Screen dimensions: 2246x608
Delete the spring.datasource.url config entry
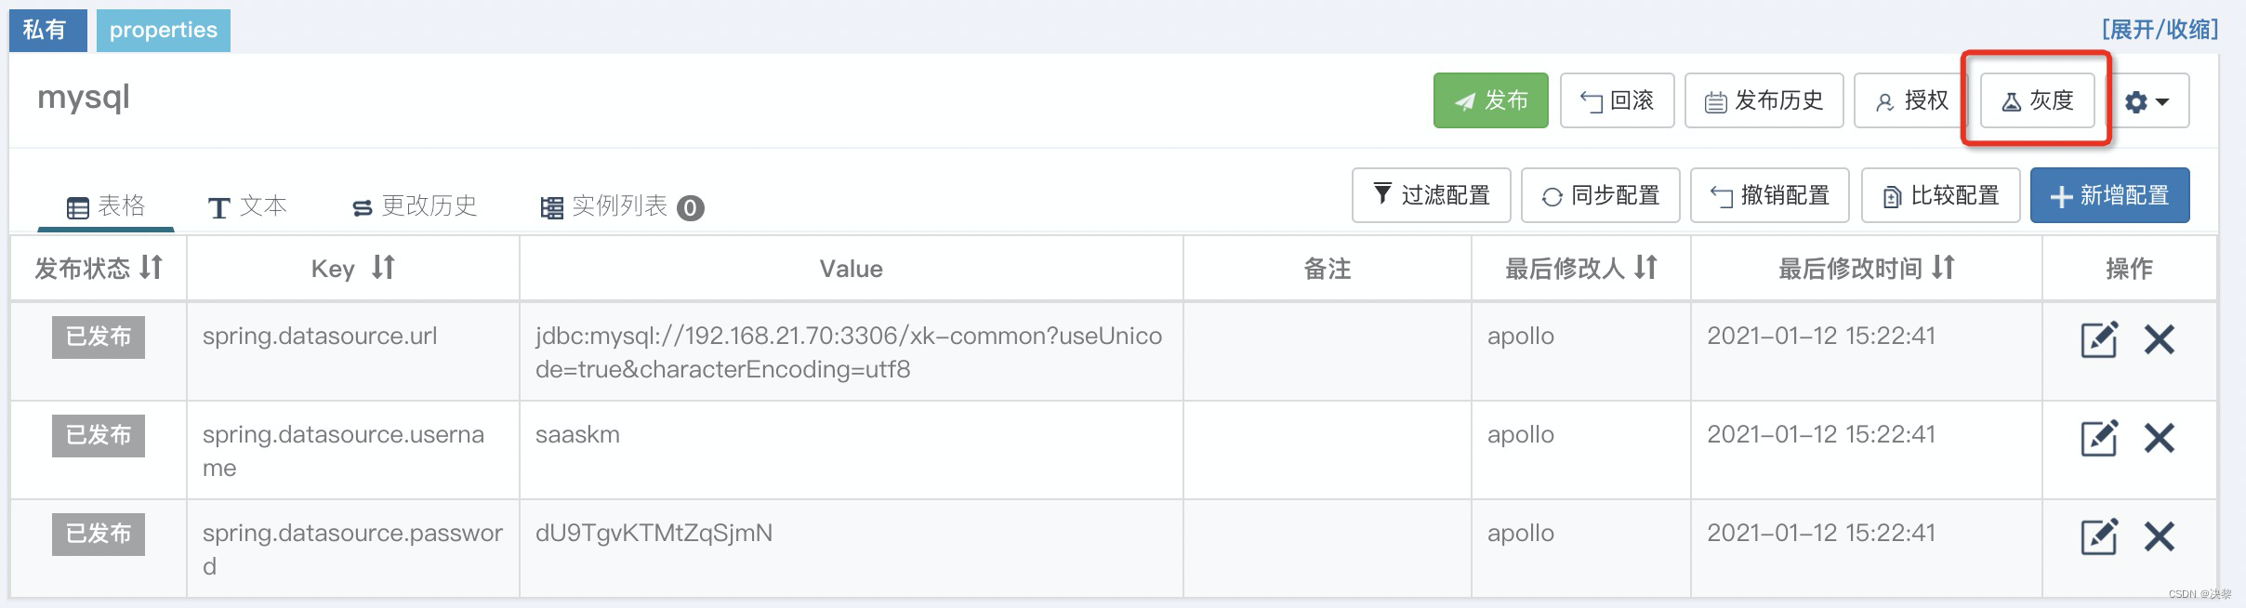(x=2159, y=339)
